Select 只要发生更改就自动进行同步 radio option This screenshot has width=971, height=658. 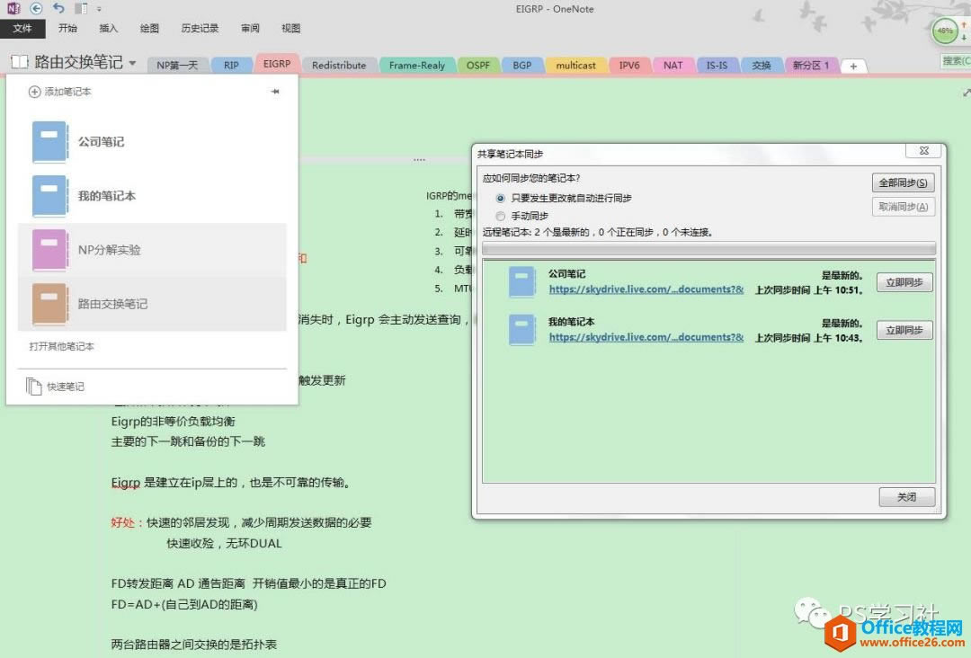point(501,200)
